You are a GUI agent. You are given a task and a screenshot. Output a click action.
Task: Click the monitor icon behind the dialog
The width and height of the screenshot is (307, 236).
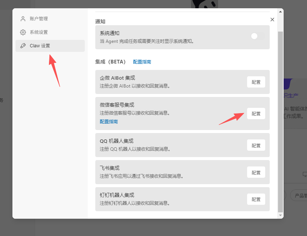click(305, 174)
